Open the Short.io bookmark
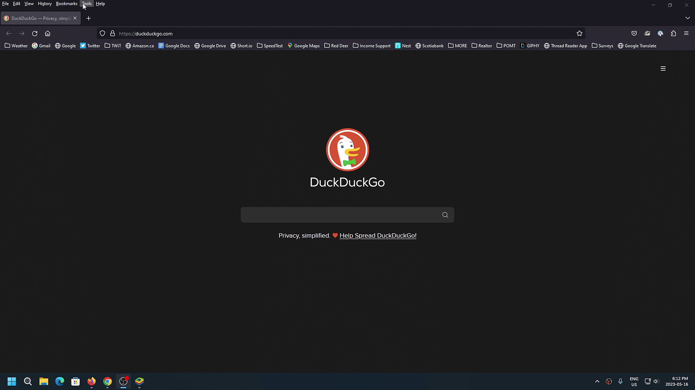The image size is (695, 390). coord(241,46)
